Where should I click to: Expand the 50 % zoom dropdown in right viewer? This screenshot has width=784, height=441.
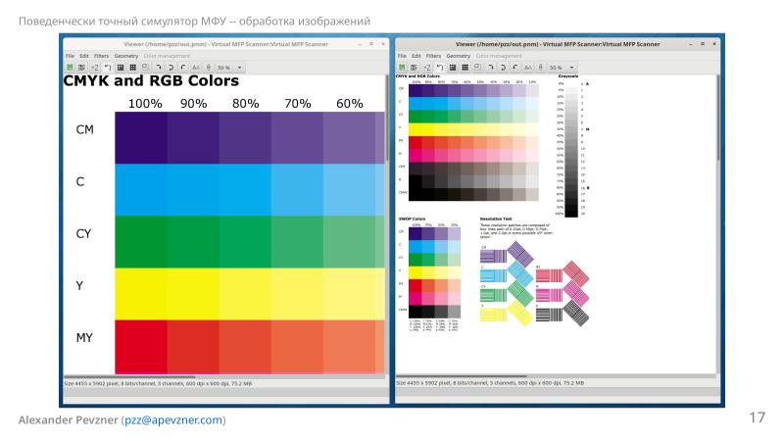point(571,68)
